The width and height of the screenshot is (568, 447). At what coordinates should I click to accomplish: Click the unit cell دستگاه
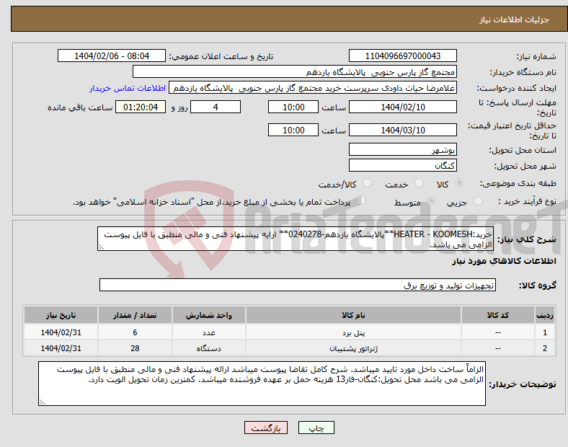point(209,348)
